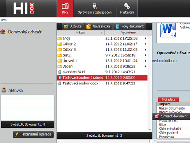Expand the arrow on the ahoj row
The height and width of the screenshot is (143, 190).
click(x=146, y=38)
